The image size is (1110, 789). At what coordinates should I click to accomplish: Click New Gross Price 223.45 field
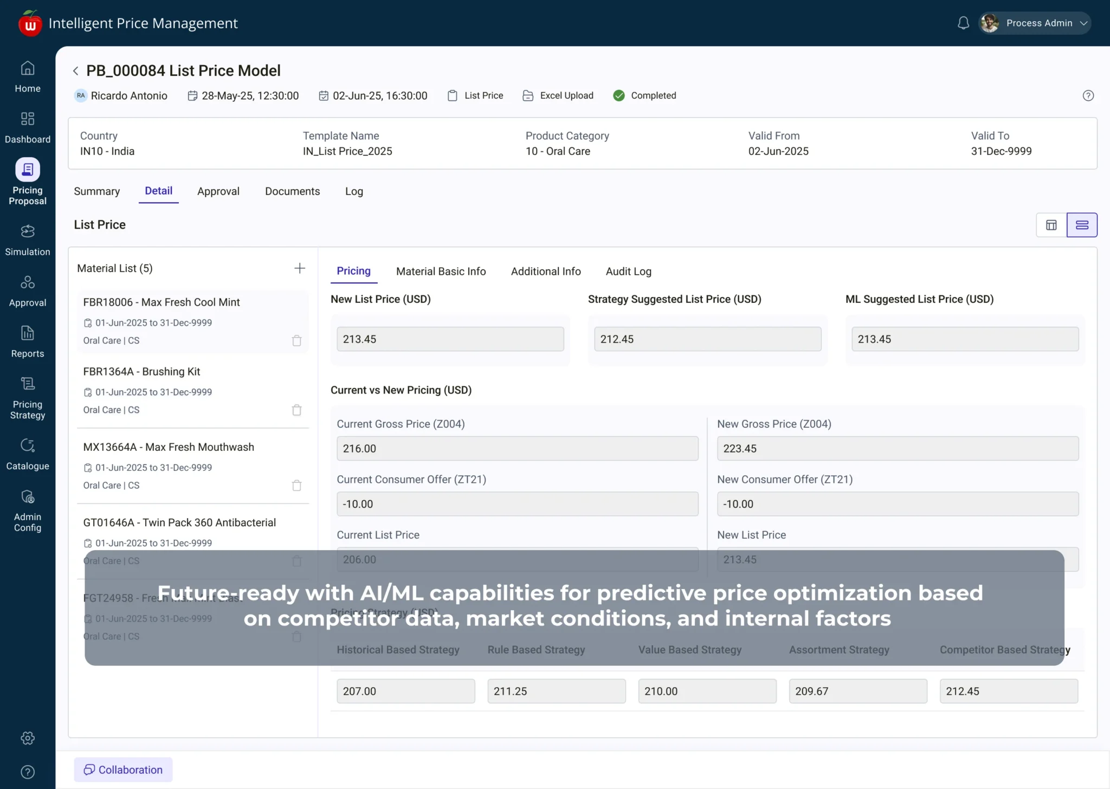pos(898,449)
